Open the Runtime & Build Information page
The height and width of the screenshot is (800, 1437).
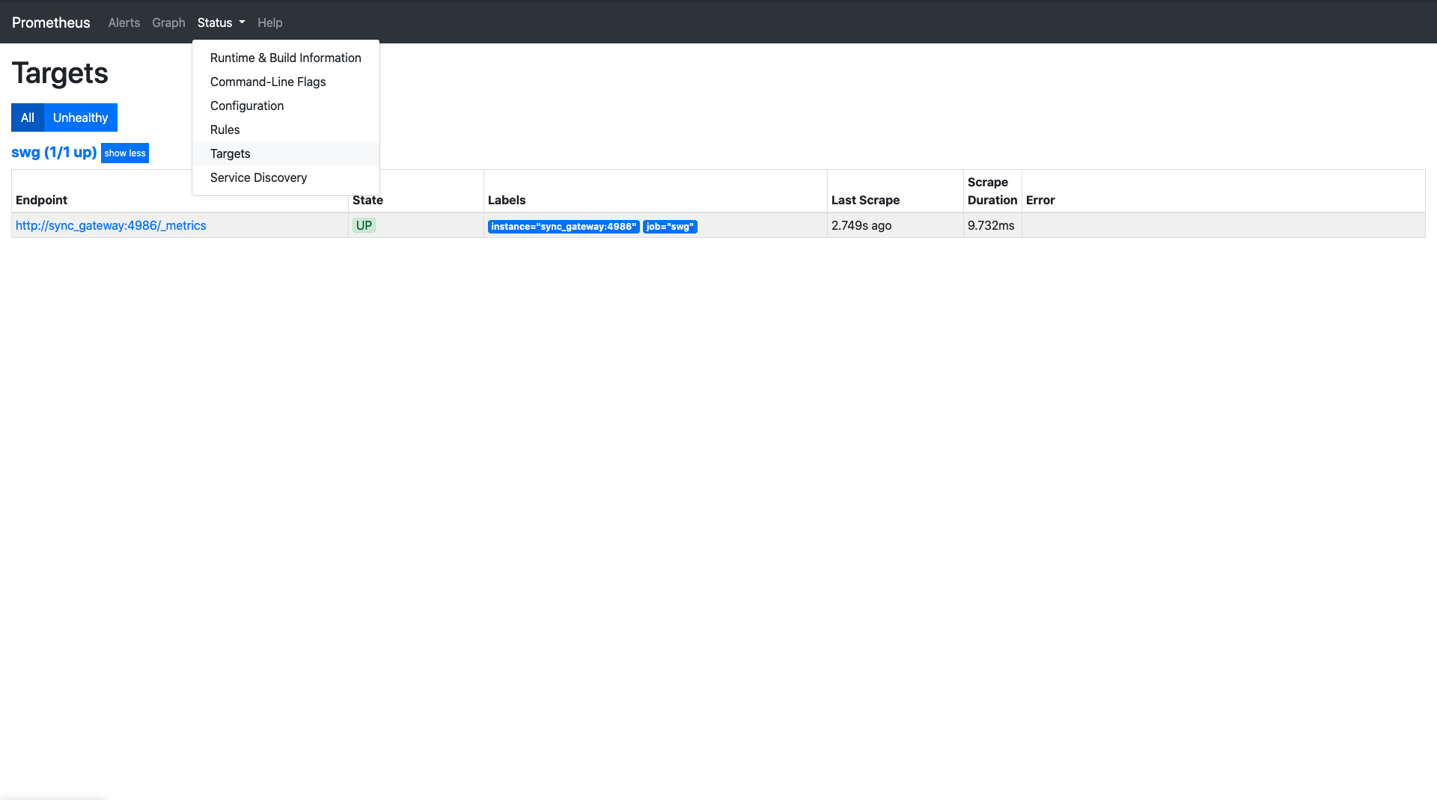point(285,58)
